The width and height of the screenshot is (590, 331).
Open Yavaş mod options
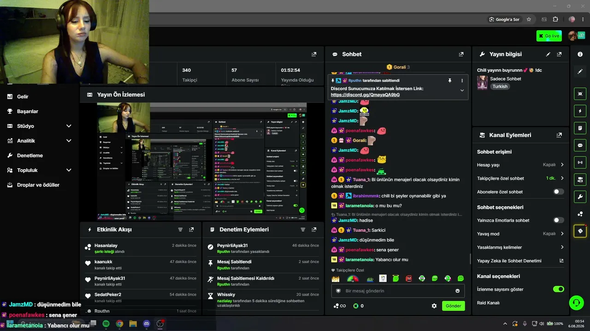520,234
